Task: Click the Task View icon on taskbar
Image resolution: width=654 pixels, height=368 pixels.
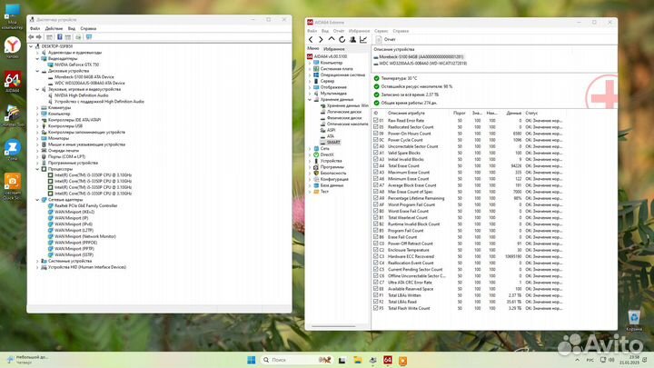Action: pyautogui.click(x=342, y=360)
